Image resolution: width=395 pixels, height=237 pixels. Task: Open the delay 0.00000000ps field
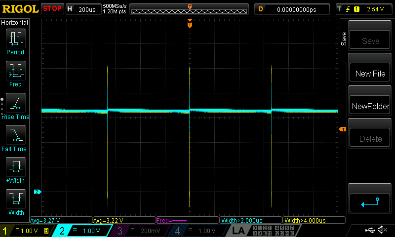click(x=291, y=9)
